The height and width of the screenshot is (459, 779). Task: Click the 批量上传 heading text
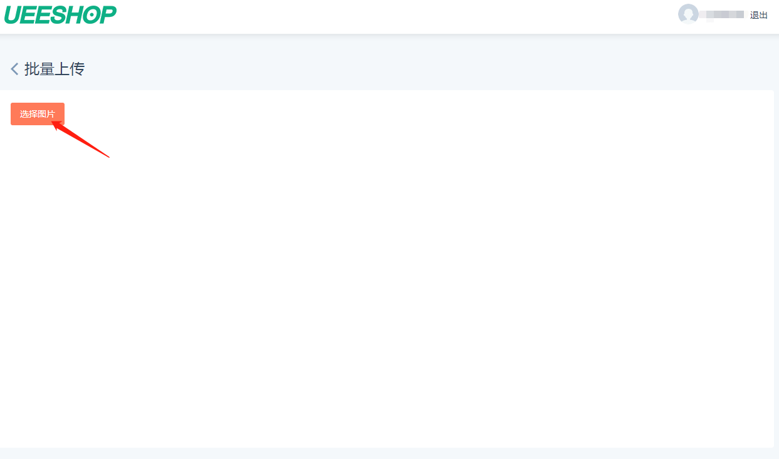coord(55,69)
